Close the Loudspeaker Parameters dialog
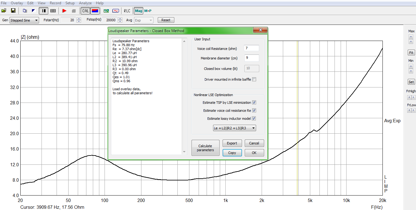Screen dimensions: 416x210 (260, 30)
